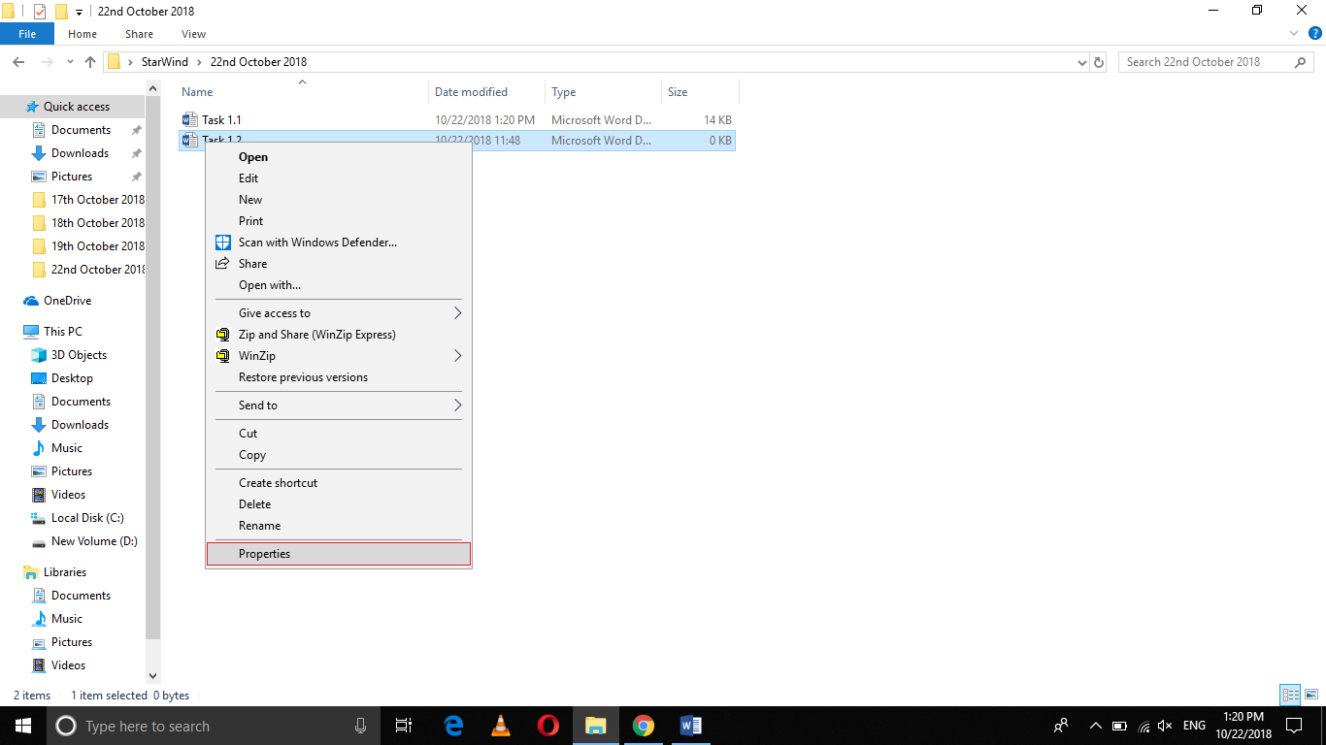Switch to large icons view in the status bar
Image resolution: width=1326 pixels, height=745 pixels.
pyautogui.click(x=1311, y=695)
